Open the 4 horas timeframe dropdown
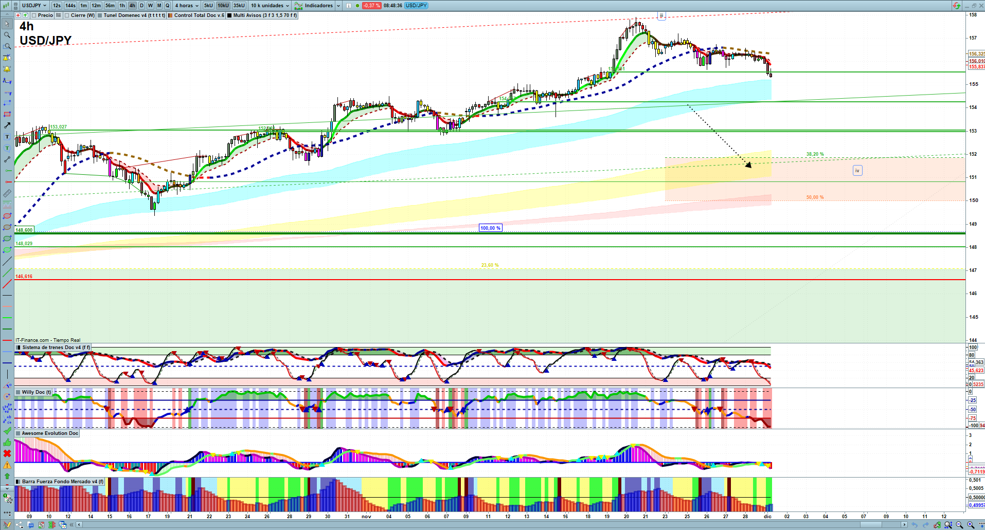 click(186, 6)
